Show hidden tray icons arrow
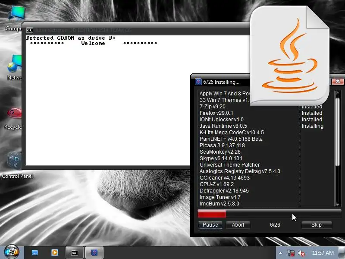The width and height of the screenshot is (345, 259). click(x=281, y=253)
